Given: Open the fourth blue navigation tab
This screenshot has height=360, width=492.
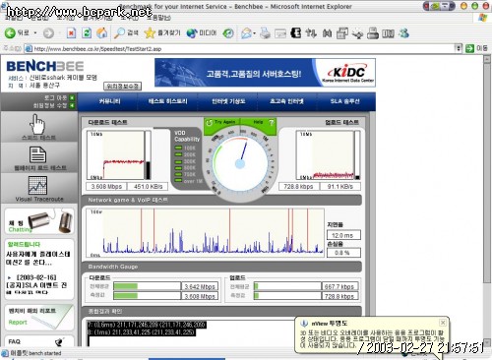Looking at the screenshot, I should tap(286, 101).
